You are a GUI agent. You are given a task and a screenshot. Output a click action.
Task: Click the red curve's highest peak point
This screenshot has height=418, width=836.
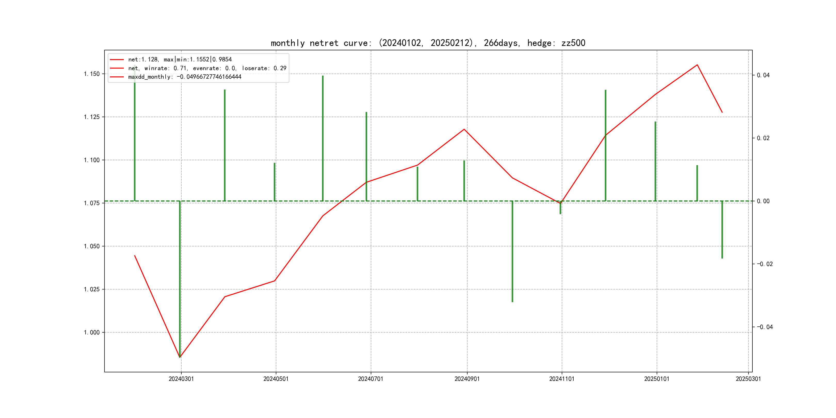point(697,65)
